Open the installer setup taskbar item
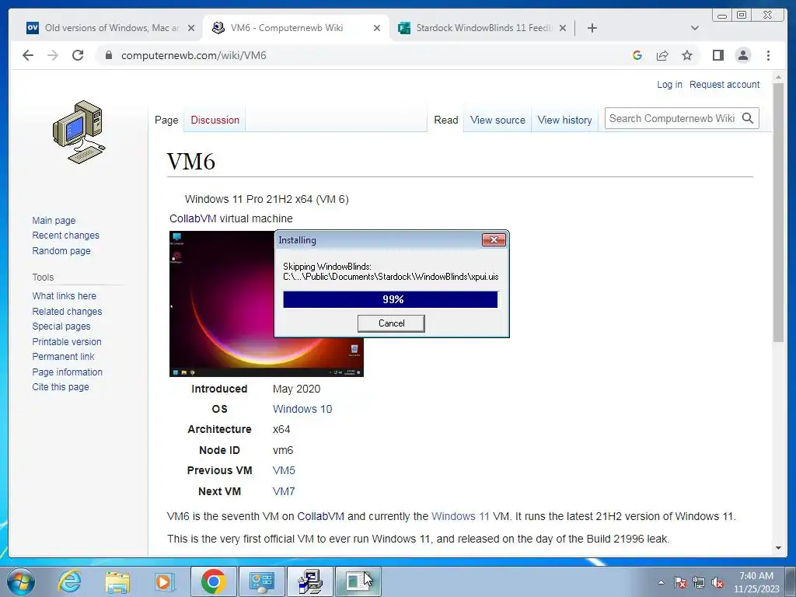 click(x=310, y=581)
